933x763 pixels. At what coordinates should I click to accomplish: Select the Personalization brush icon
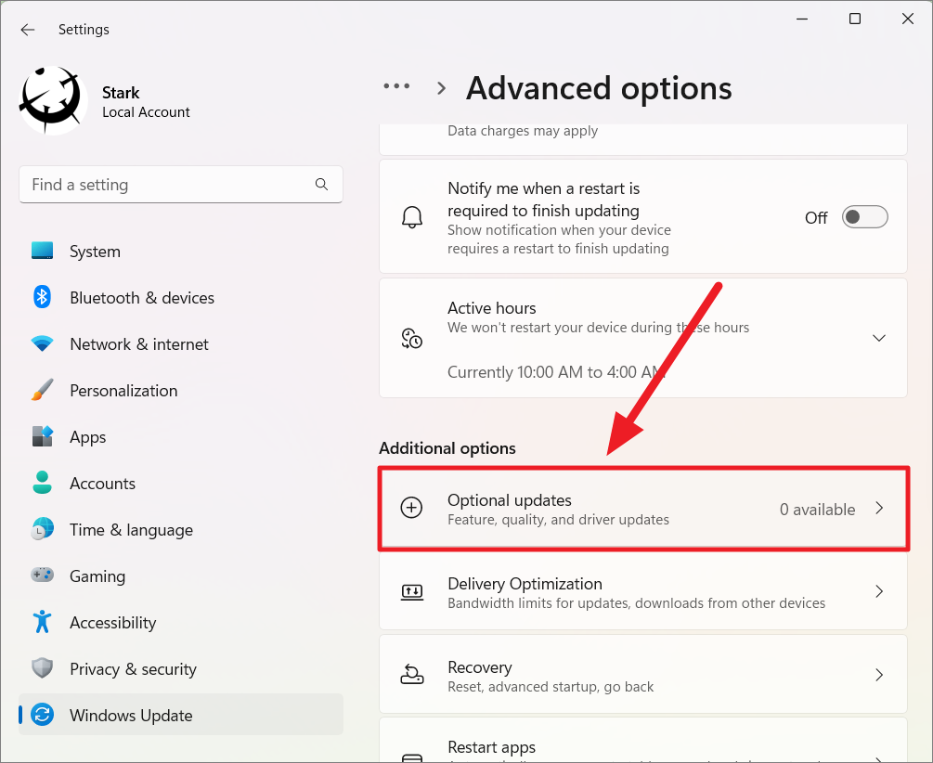coord(43,390)
